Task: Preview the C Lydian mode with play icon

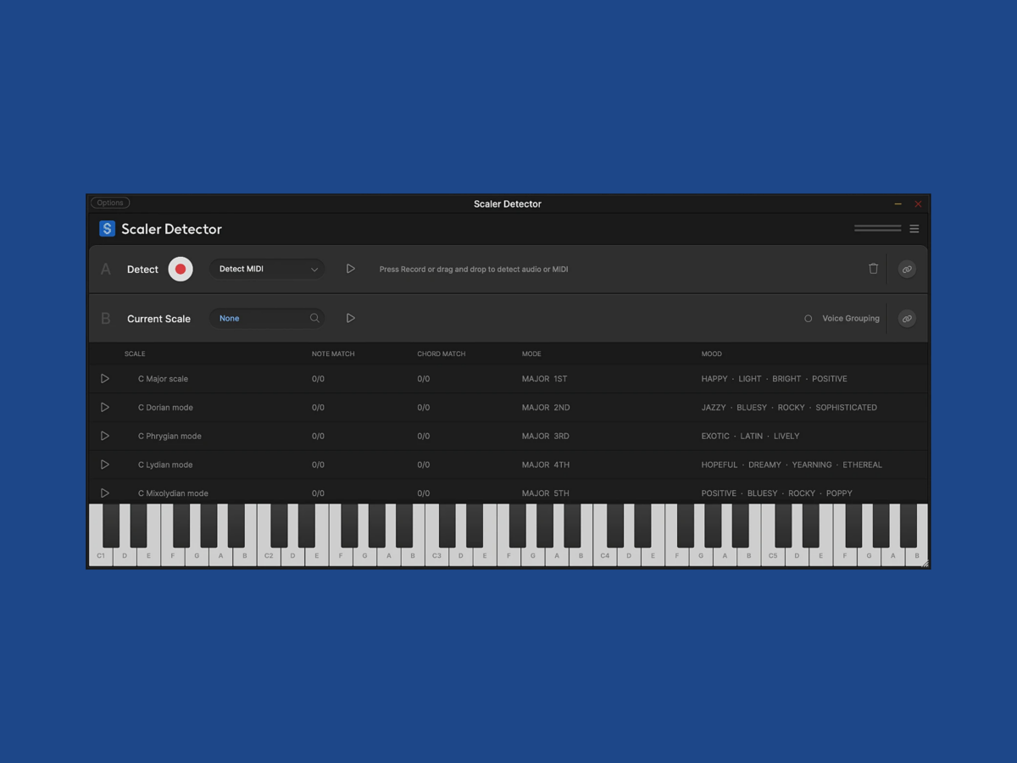Action: [x=105, y=465]
